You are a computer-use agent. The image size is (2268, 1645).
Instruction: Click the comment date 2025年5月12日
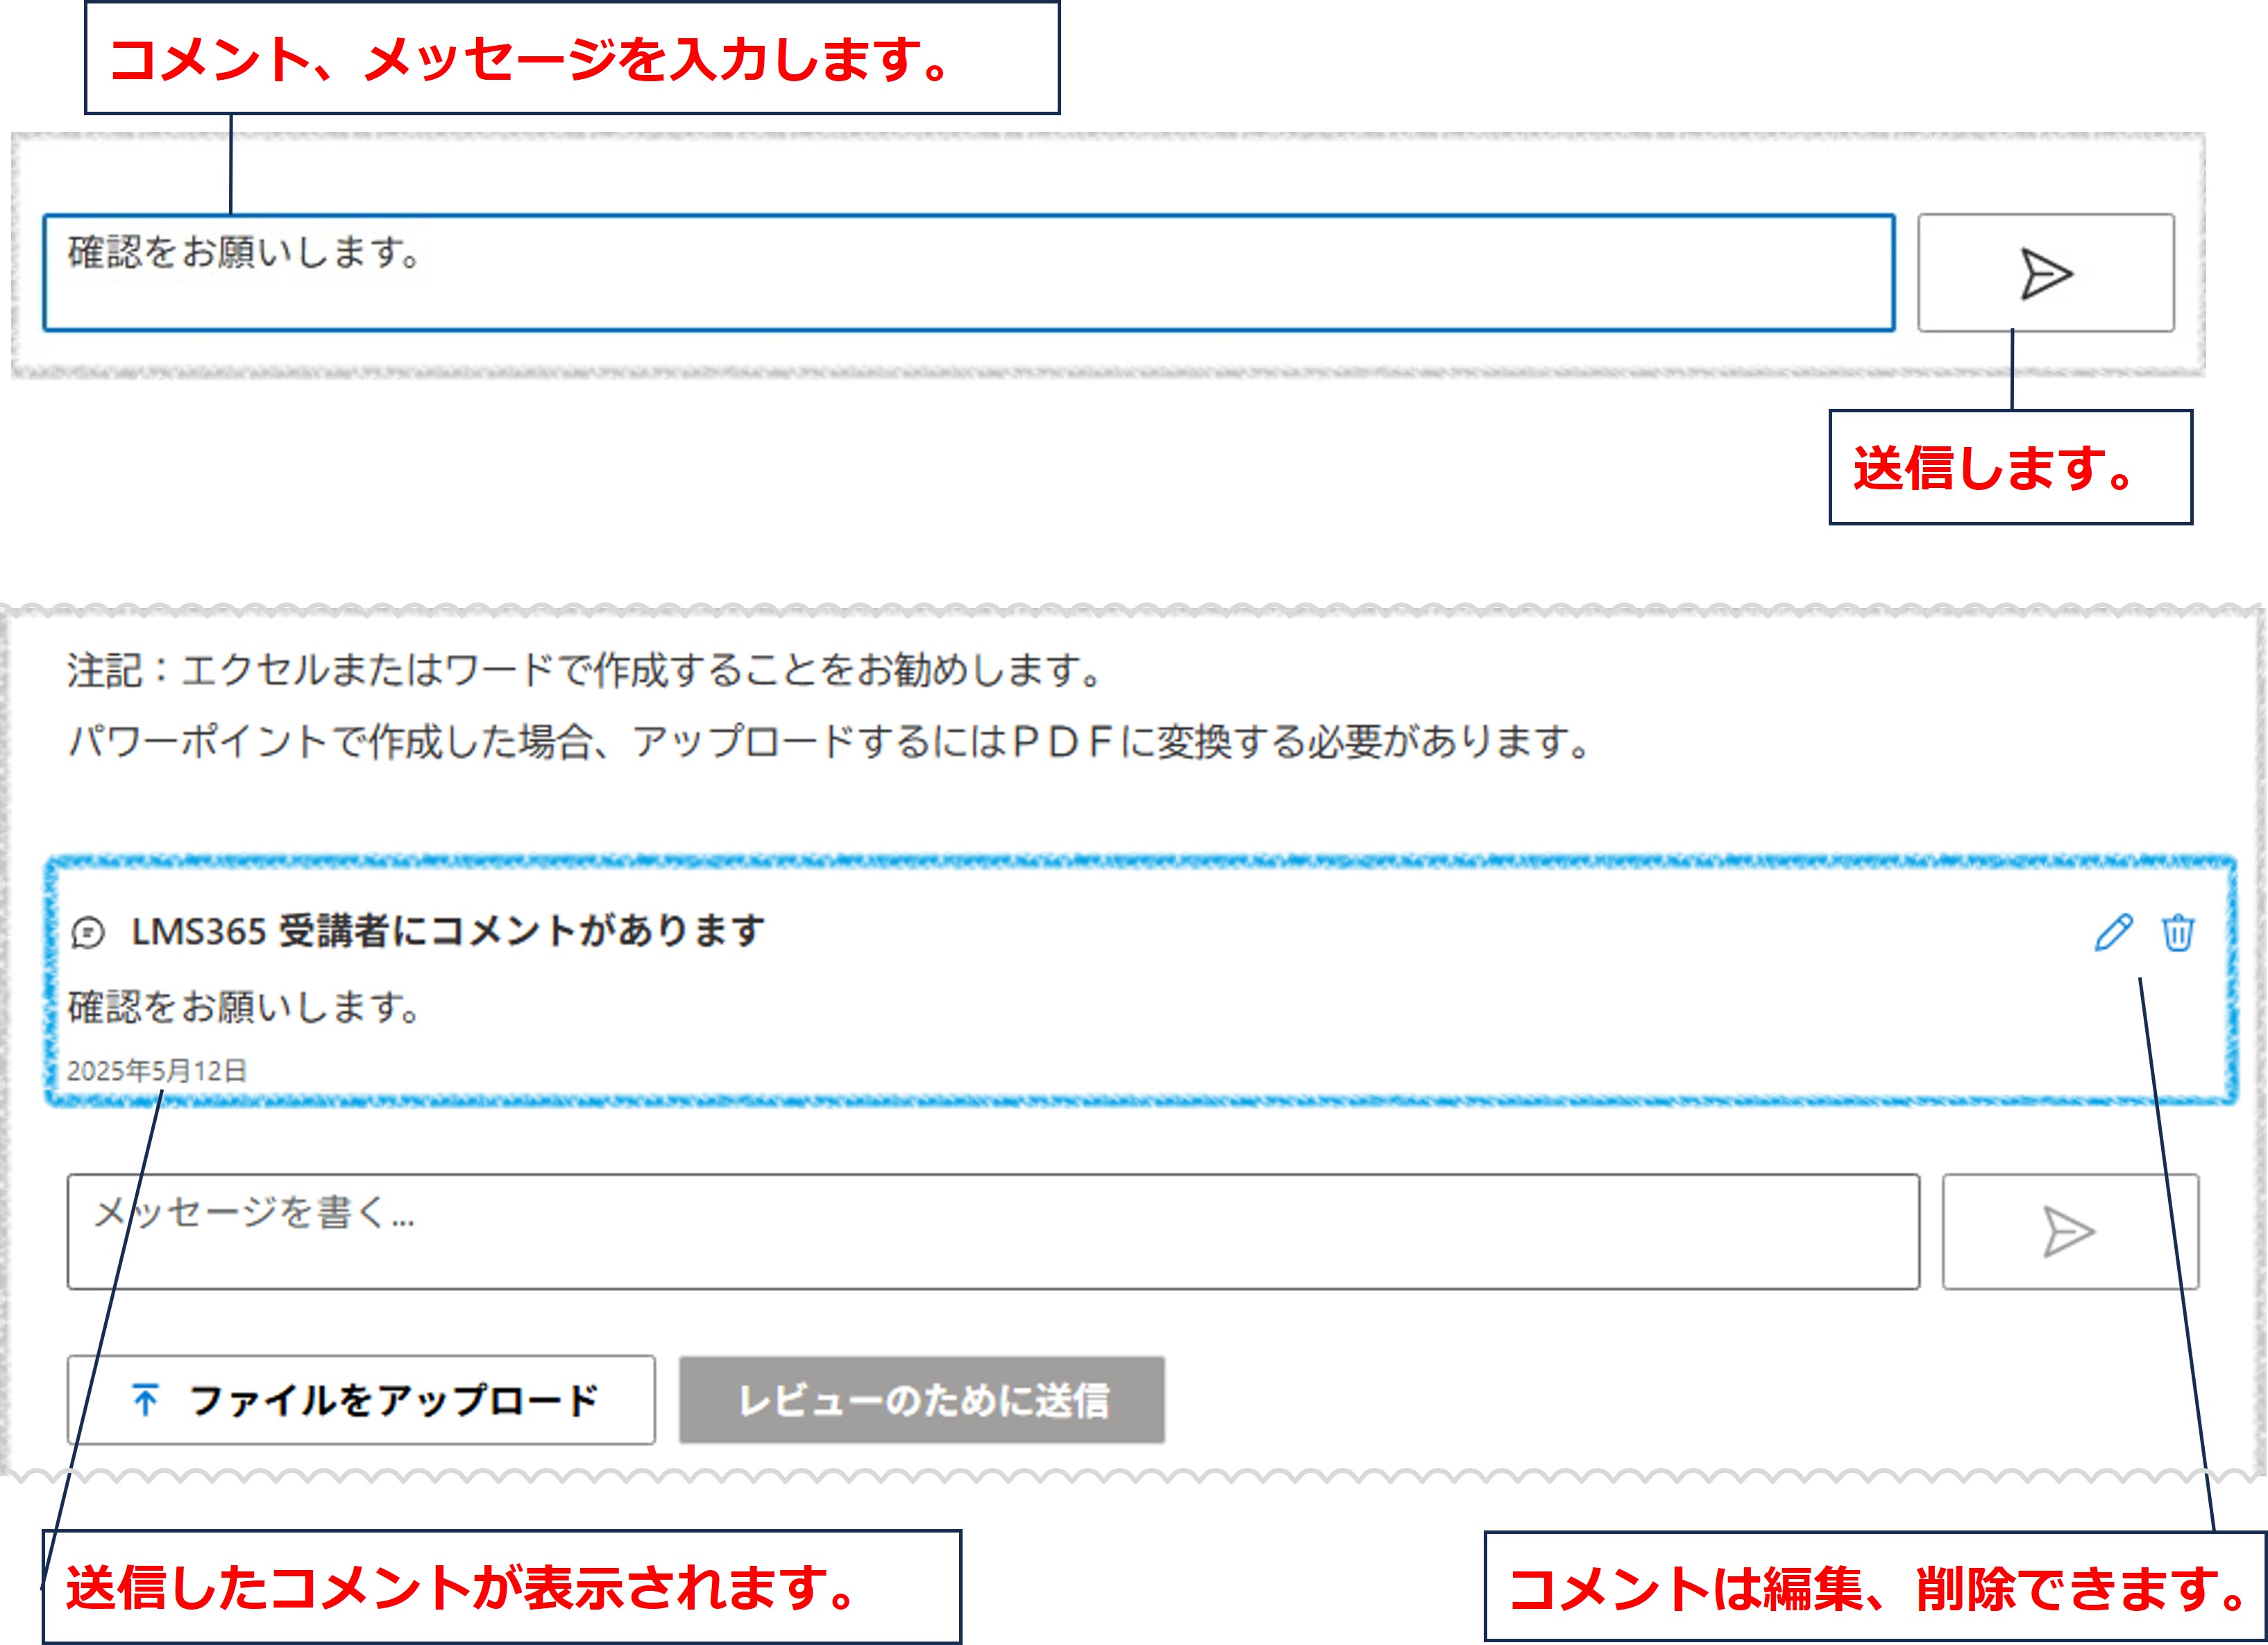click(x=157, y=1071)
